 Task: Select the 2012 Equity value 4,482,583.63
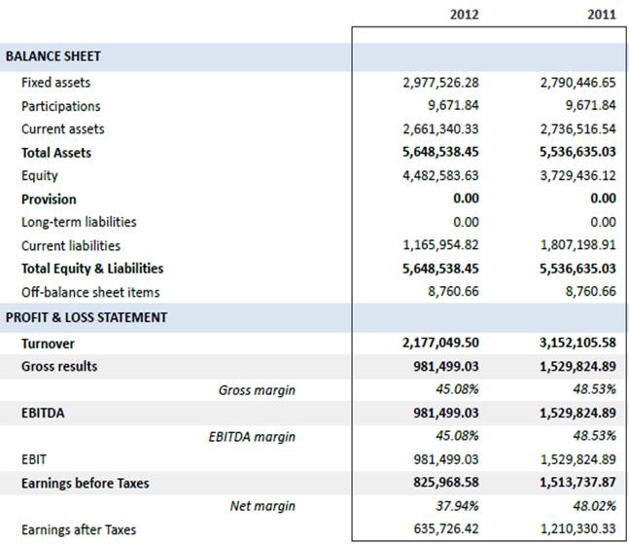pos(440,176)
